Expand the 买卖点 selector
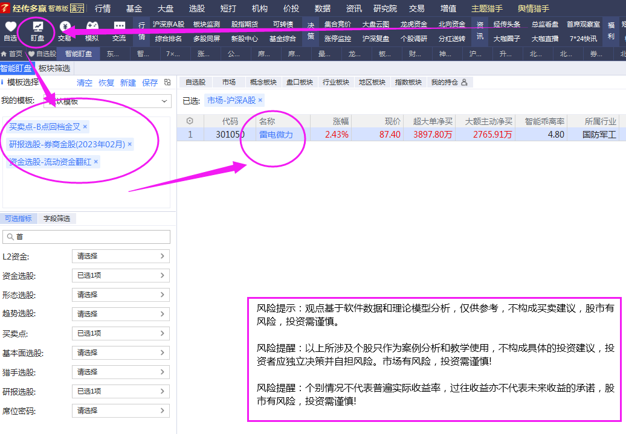 (121, 333)
